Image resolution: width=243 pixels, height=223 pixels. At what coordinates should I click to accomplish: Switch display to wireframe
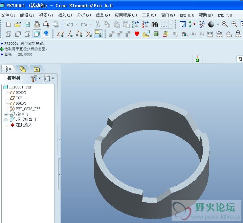(8, 34)
